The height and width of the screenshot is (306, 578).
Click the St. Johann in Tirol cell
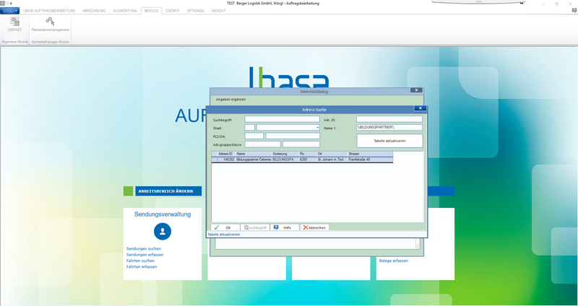click(332, 159)
